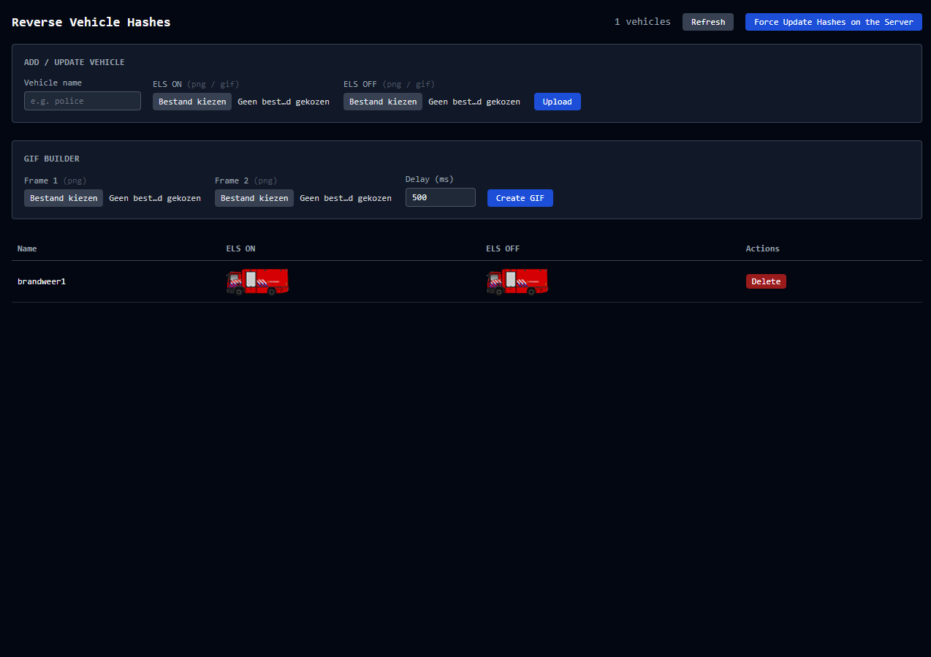Choose a file for ELS ON
The image size is (931, 657).
click(x=192, y=102)
